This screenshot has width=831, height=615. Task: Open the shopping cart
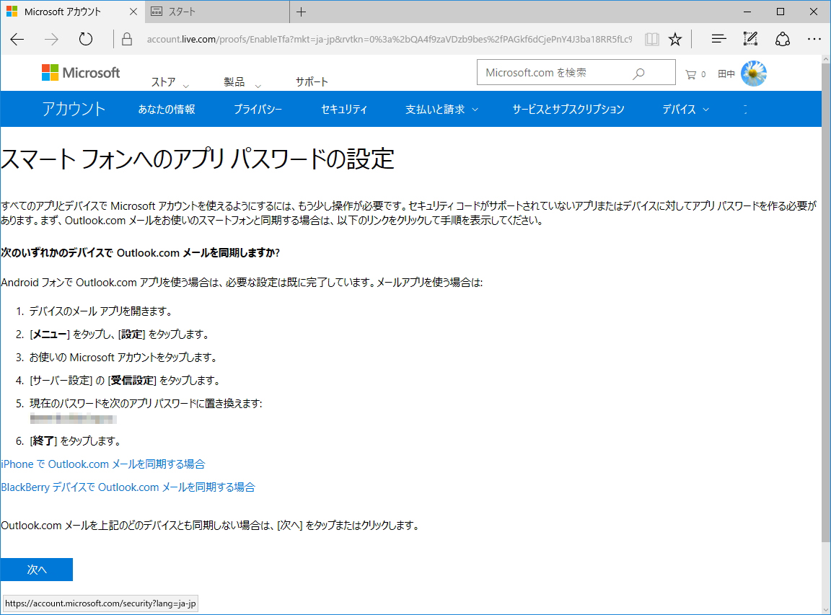coord(691,72)
